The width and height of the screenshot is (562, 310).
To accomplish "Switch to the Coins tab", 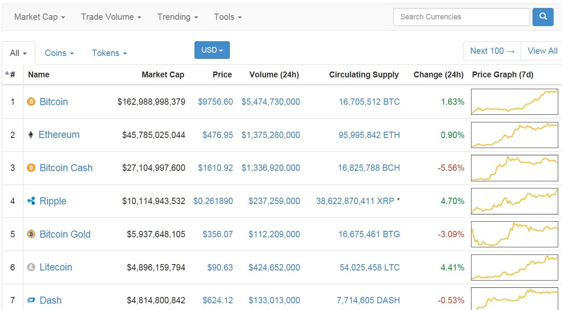I will coord(59,53).
